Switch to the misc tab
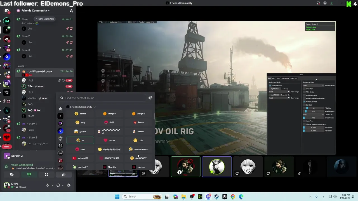Image resolution: width=358 pixels, height=201 pixels. [x=278, y=78]
